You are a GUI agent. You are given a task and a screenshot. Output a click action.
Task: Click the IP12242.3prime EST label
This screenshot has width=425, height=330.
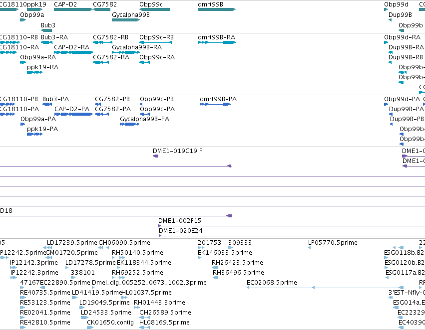(34, 273)
